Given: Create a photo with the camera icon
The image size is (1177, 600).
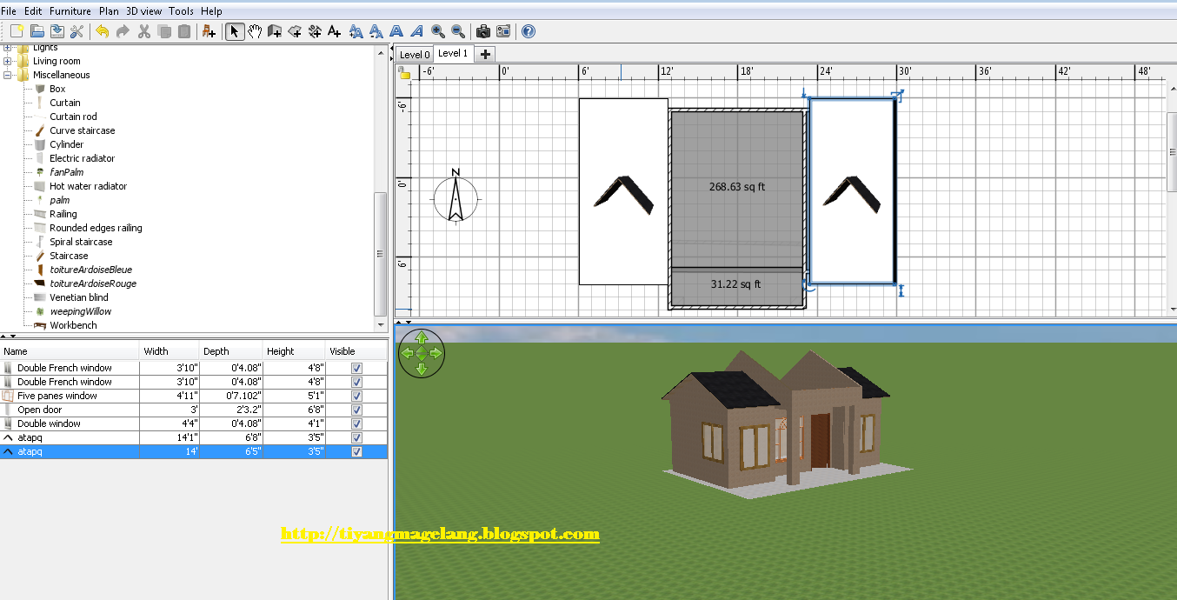Looking at the screenshot, I should pyautogui.click(x=483, y=31).
